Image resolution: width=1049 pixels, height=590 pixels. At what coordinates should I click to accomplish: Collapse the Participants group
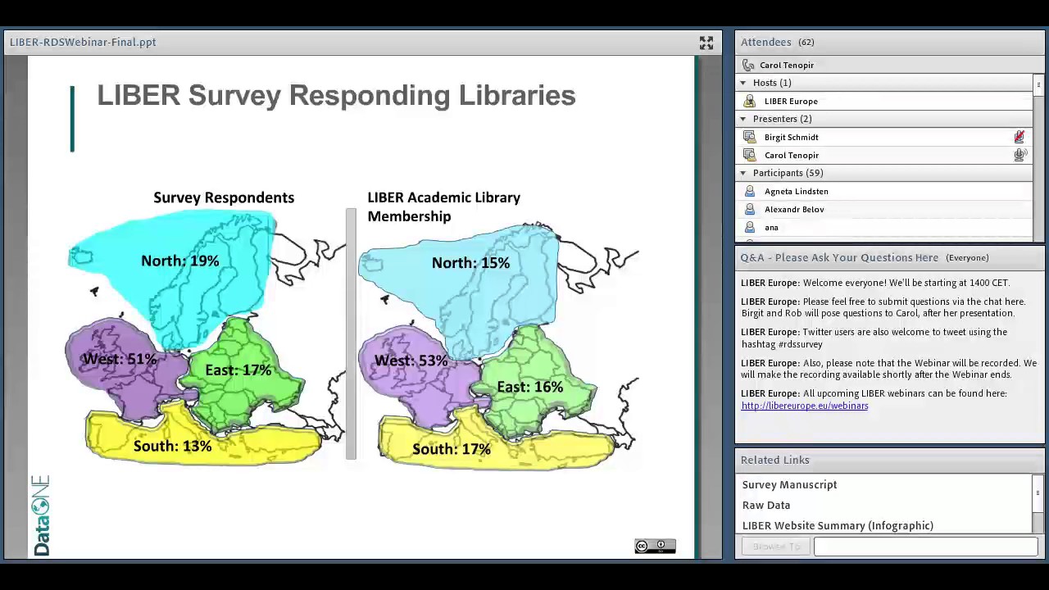tap(743, 173)
